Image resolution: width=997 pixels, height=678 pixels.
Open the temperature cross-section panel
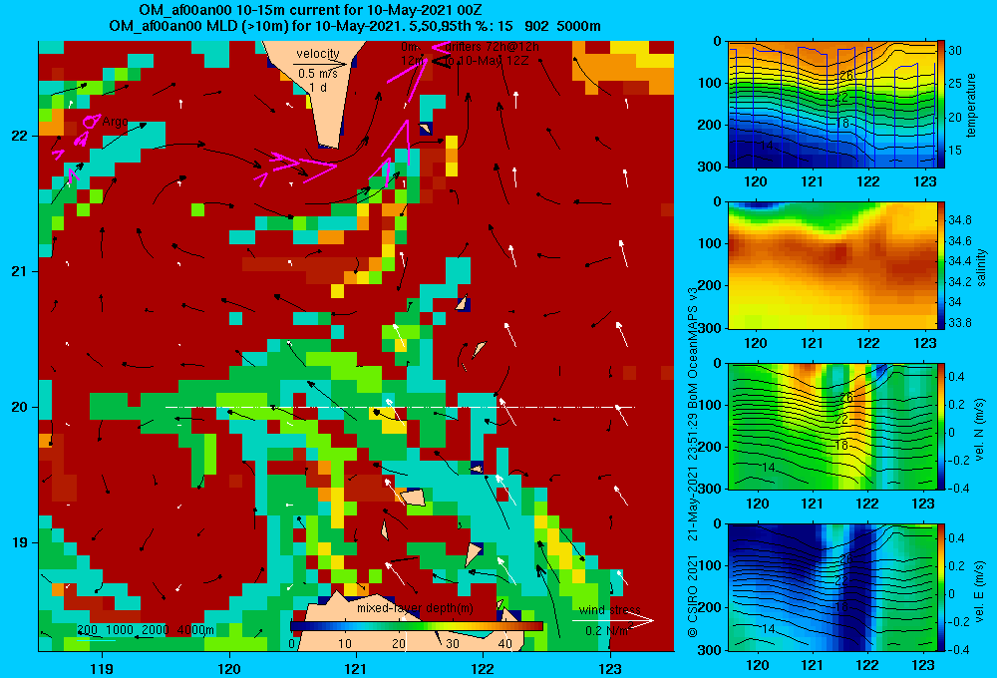coord(831,105)
